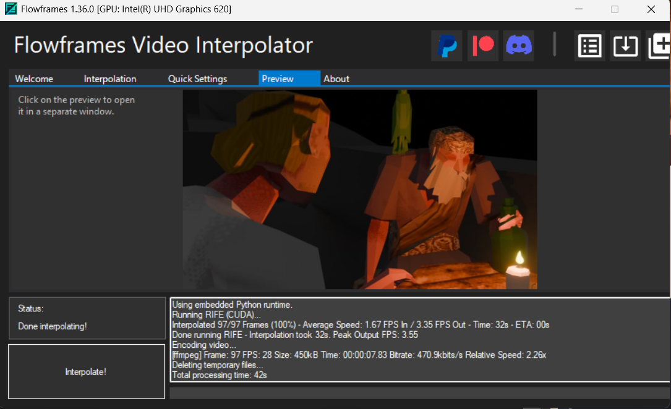Select the Preview tab
The width and height of the screenshot is (671, 409).
(x=289, y=78)
